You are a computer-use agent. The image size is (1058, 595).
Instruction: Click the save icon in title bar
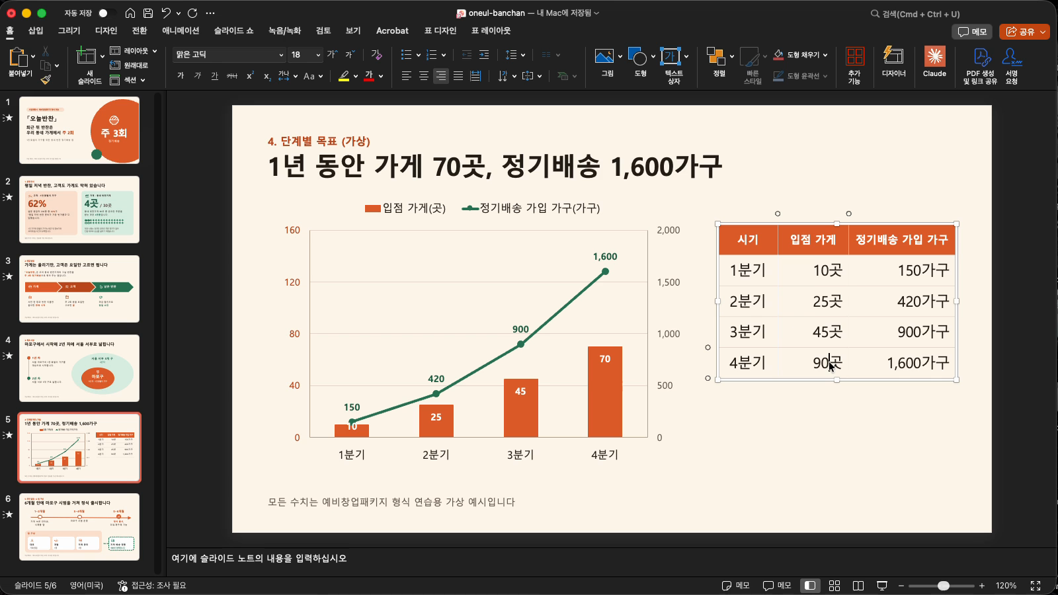pyautogui.click(x=148, y=13)
